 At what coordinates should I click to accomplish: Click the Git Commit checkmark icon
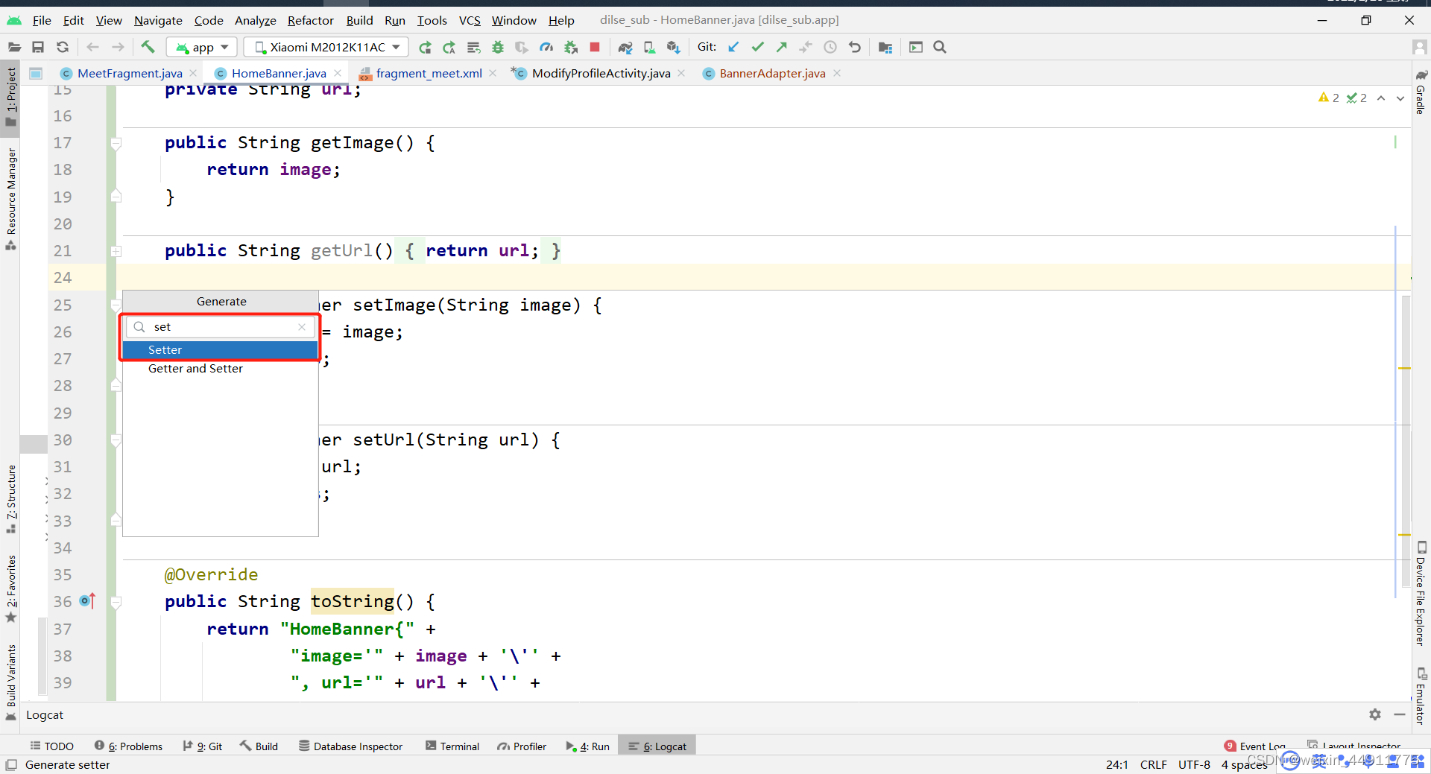(758, 47)
